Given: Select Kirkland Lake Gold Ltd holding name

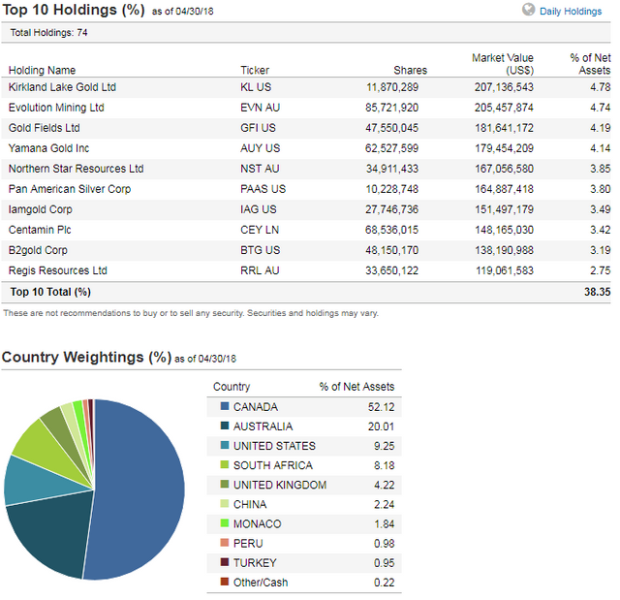Looking at the screenshot, I should click(x=62, y=87).
